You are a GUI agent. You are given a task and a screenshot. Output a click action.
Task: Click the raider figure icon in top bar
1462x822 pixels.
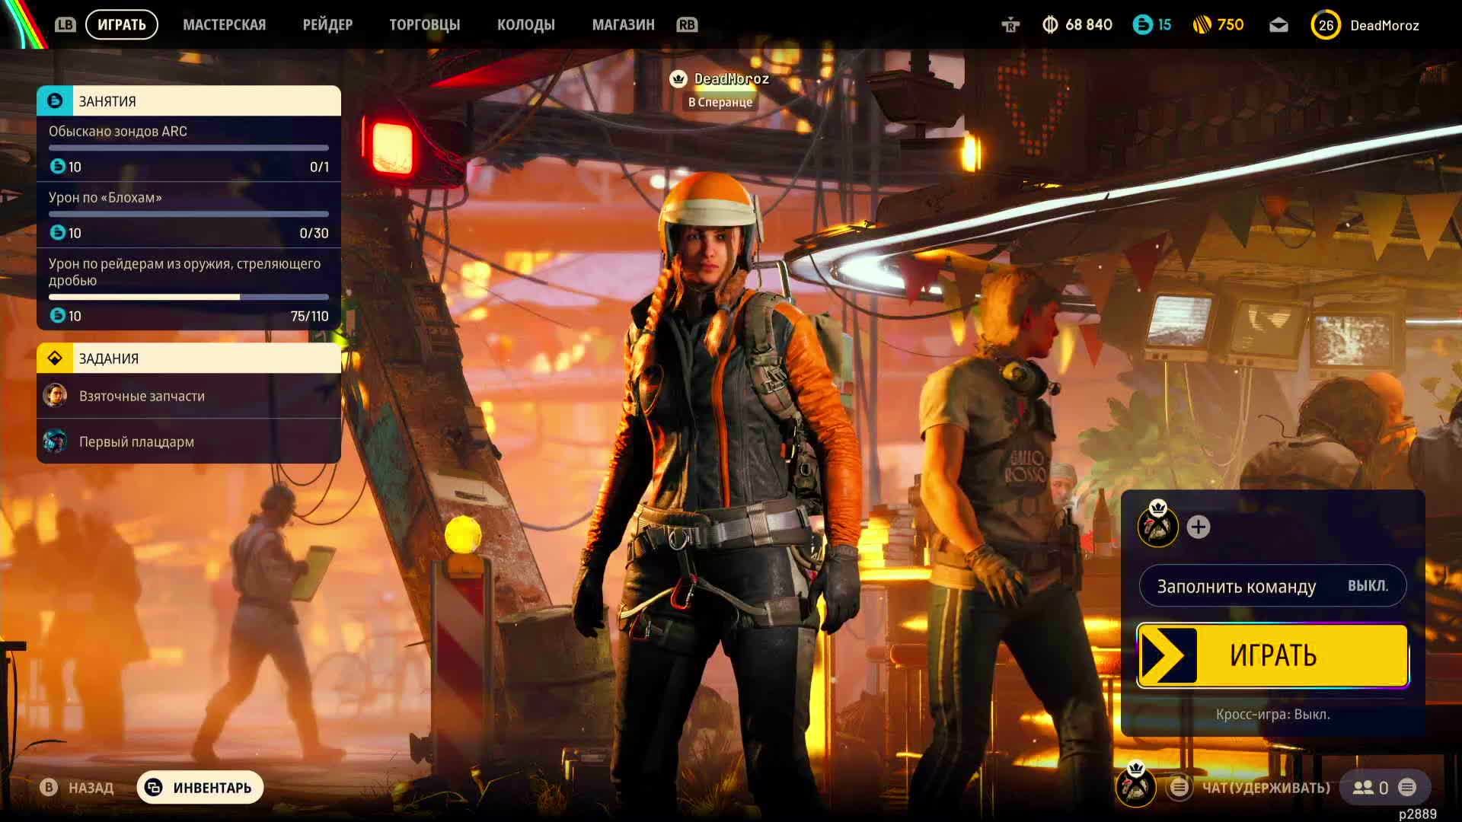(1010, 25)
